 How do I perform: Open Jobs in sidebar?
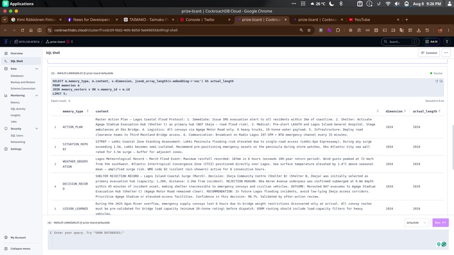14,122
